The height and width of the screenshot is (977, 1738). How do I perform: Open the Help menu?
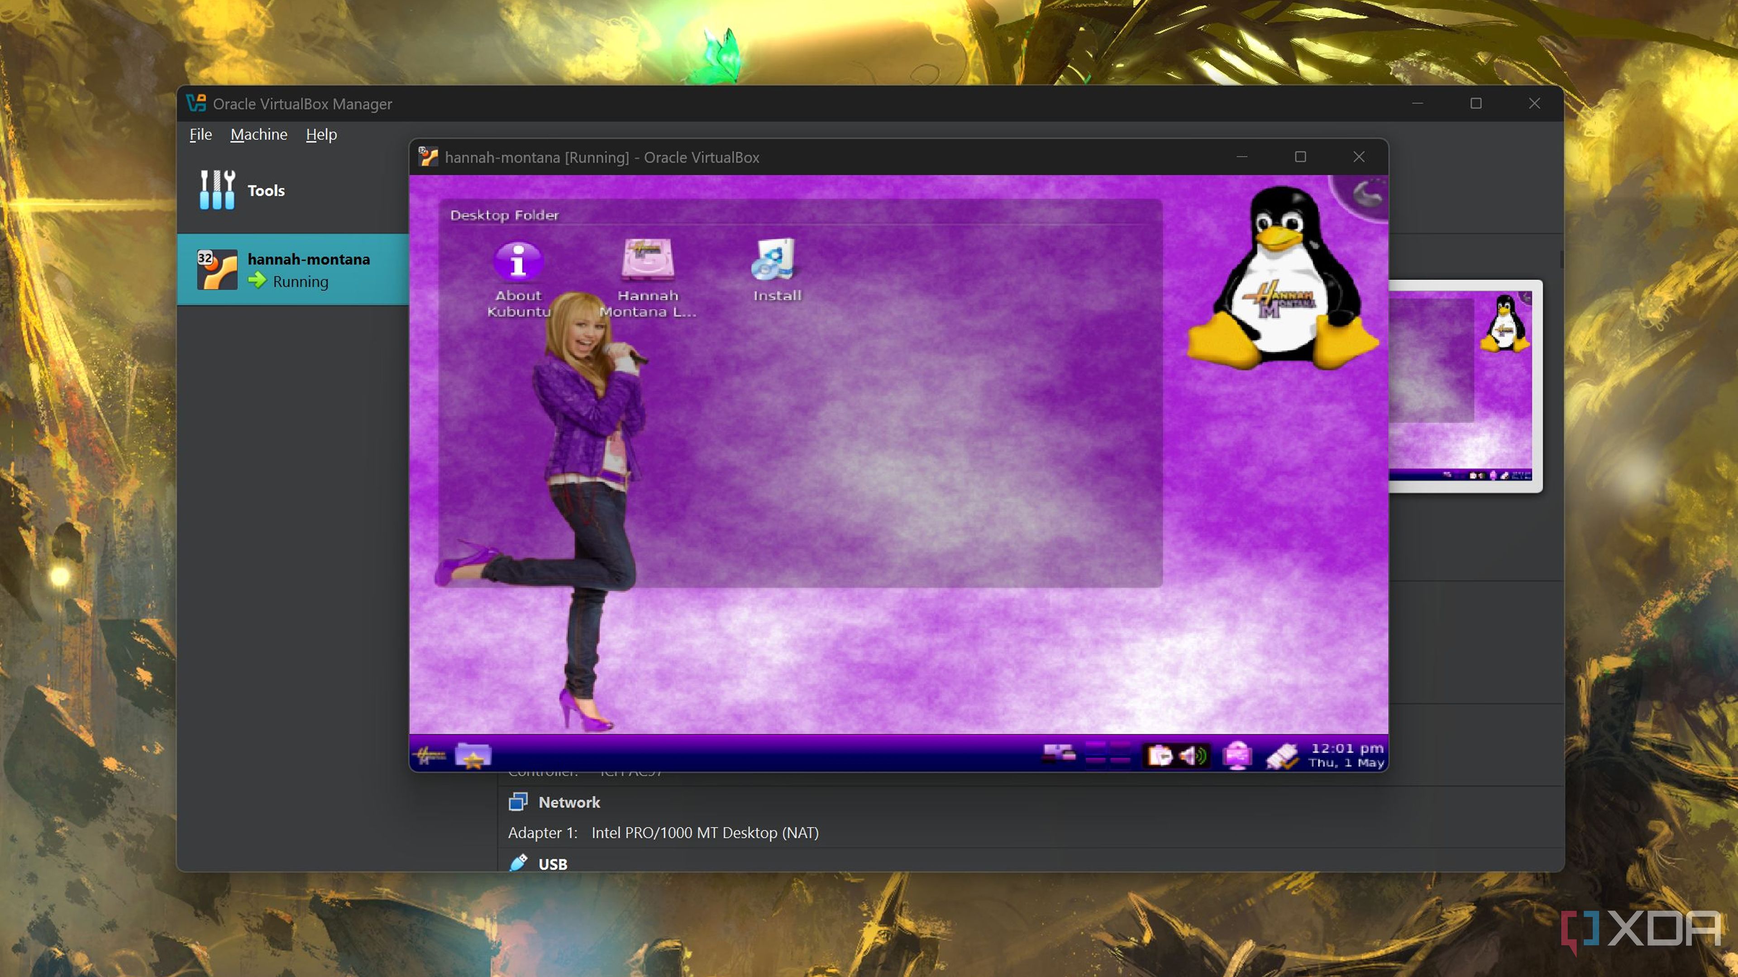point(321,134)
